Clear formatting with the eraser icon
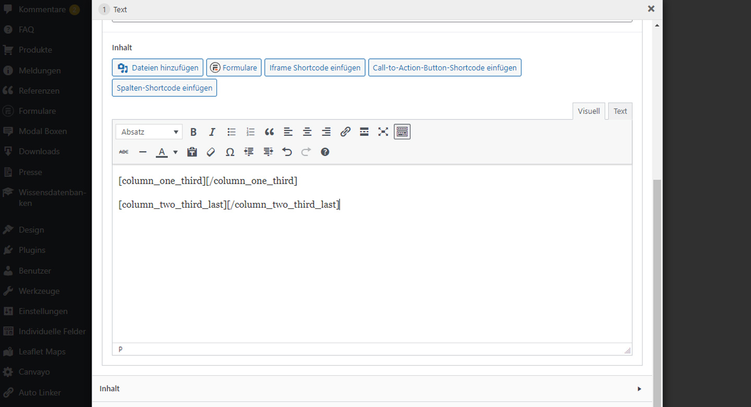 click(x=211, y=152)
